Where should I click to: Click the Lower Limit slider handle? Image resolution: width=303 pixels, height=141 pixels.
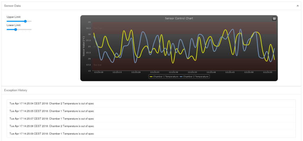pos(16,30)
